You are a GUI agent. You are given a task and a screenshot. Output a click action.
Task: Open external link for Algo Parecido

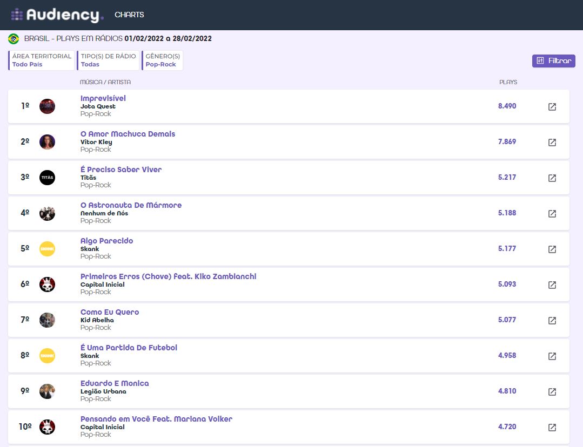tap(552, 249)
